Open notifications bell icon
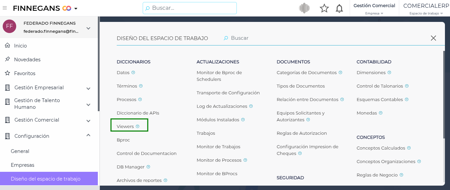This screenshot has width=450, height=190. 339,8
